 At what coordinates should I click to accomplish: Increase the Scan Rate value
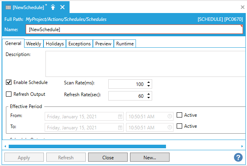click(149, 82)
